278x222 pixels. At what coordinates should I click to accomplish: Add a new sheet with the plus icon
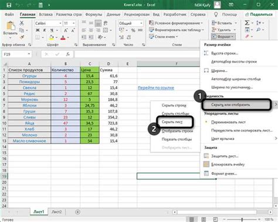click(77, 212)
